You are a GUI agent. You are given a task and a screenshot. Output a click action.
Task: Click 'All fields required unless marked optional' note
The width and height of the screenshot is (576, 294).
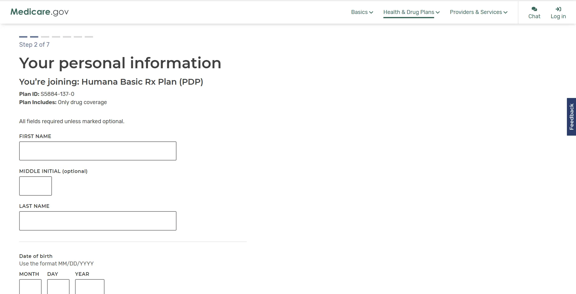click(72, 121)
